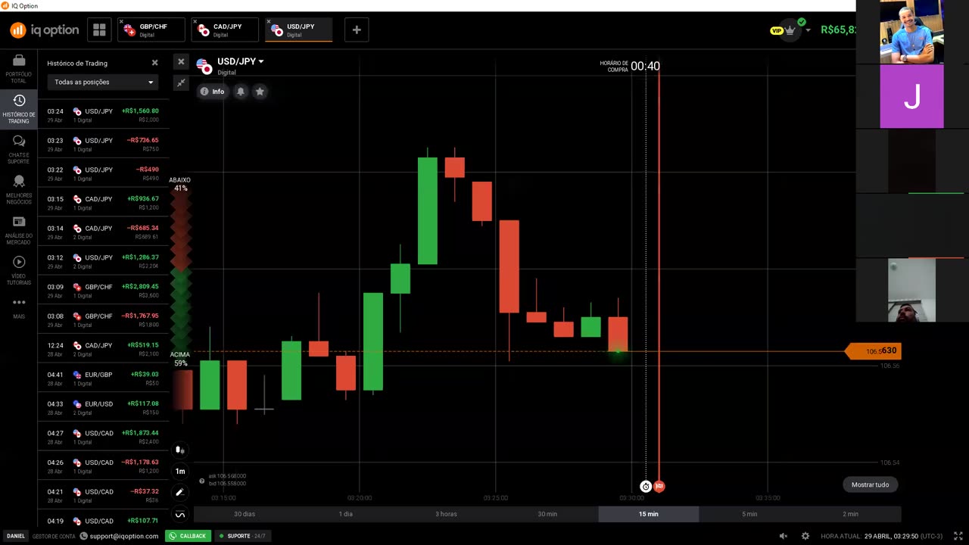Add a new asset tab with plus

pyautogui.click(x=357, y=30)
